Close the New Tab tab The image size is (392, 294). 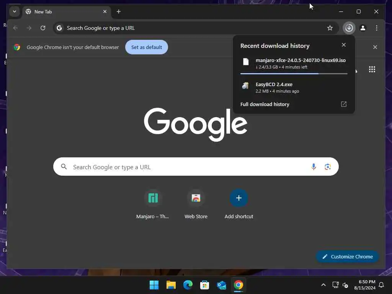pos(105,11)
